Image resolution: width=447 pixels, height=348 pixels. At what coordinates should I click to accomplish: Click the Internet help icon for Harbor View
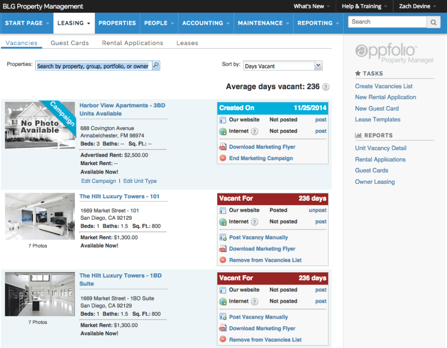click(255, 132)
